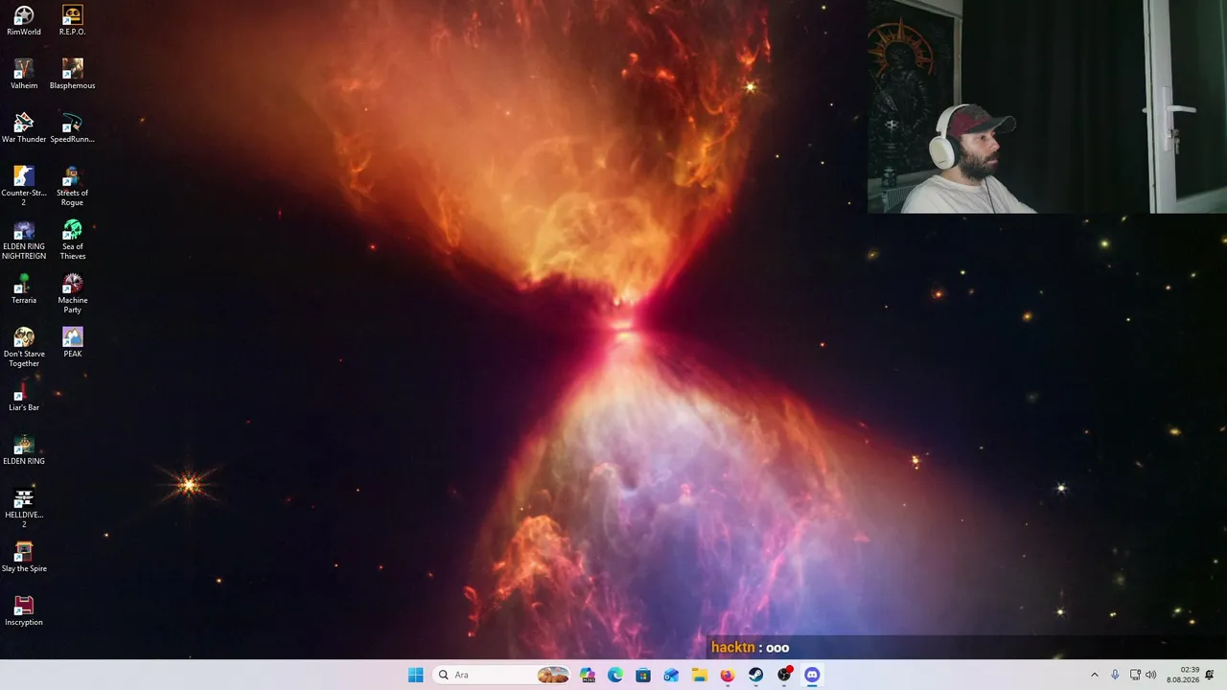The height and width of the screenshot is (690, 1227).
Task: Click the microphone icon in system tray
Action: point(1115,675)
